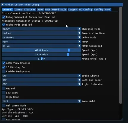
Task: Activate Halloween Mode checkbox
Action: point(4,105)
